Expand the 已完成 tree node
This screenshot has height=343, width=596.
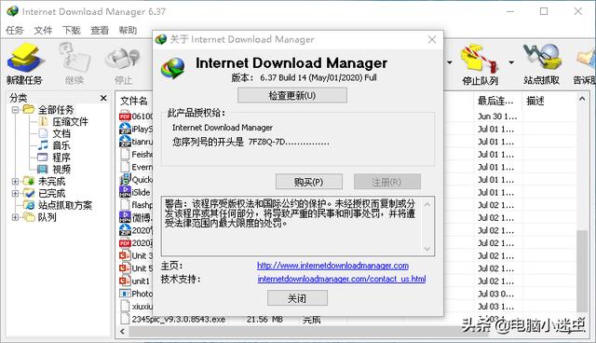coord(15,194)
